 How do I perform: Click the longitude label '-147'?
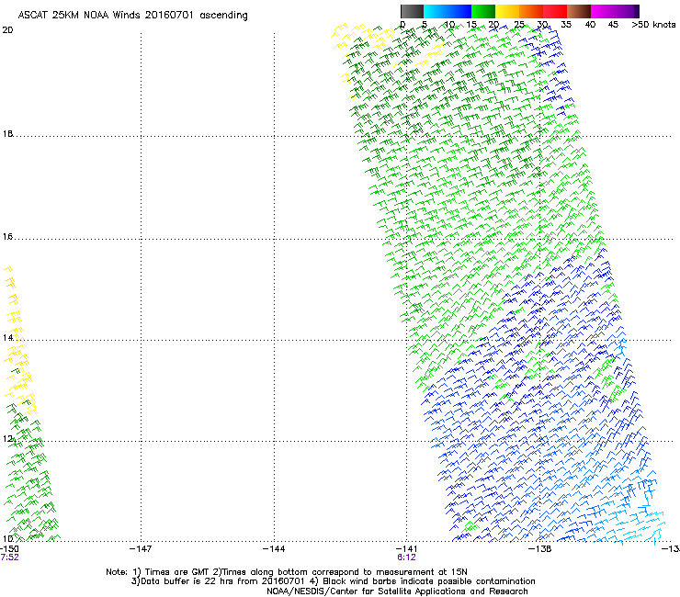tap(141, 549)
